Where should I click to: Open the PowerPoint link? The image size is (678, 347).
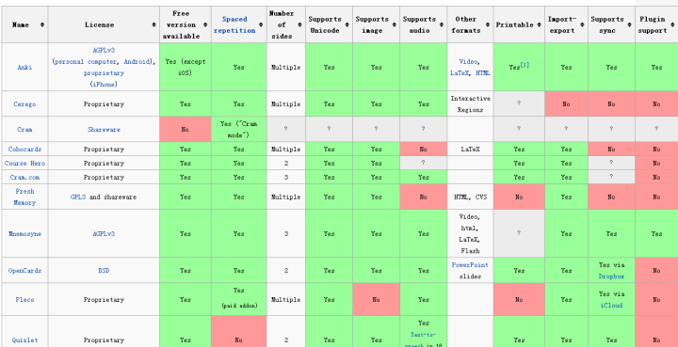pyautogui.click(x=470, y=265)
